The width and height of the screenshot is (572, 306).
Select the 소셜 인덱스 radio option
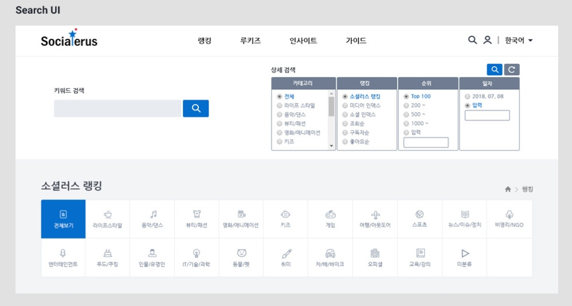[x=345, y=114]
